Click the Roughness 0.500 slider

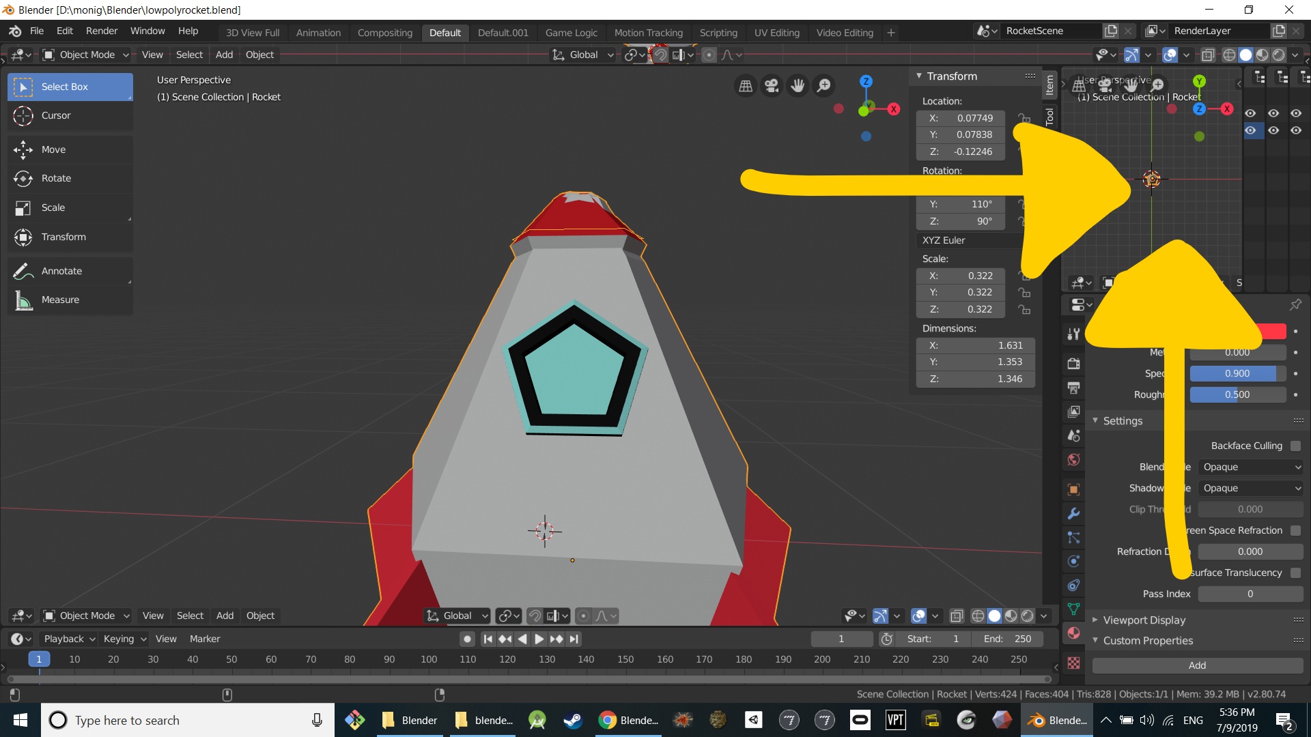click(x=1237, y=394)
